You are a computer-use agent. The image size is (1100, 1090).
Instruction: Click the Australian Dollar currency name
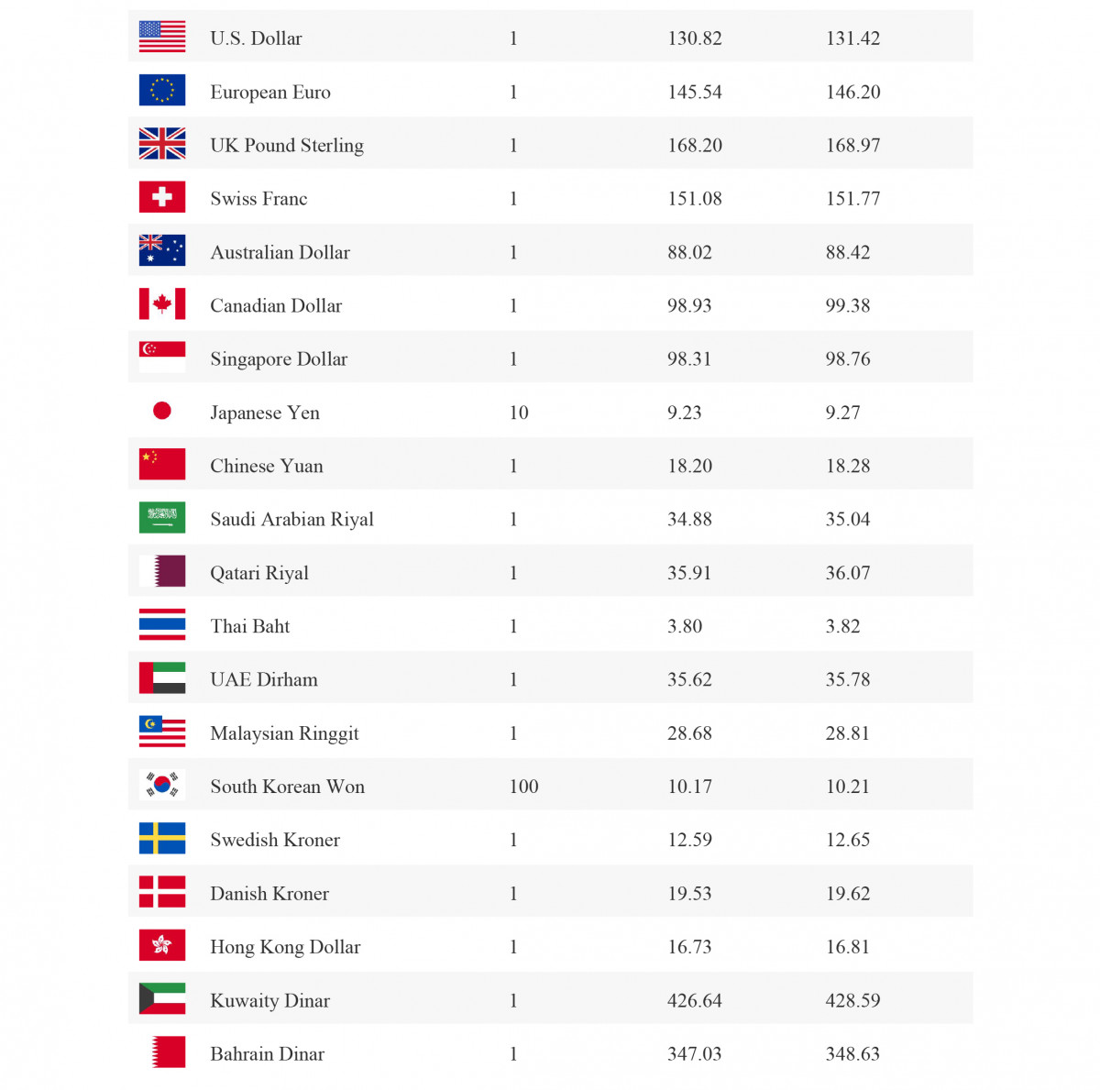pos(280,252)
